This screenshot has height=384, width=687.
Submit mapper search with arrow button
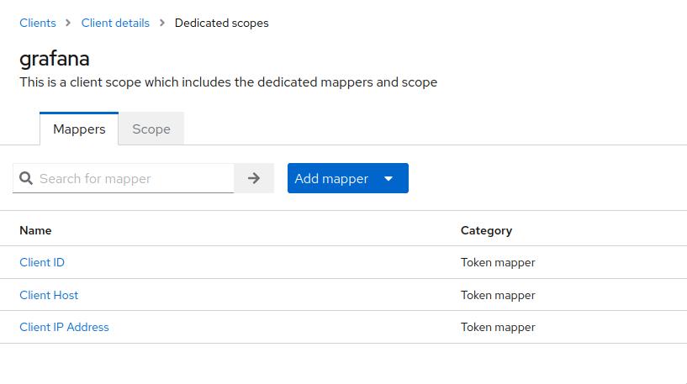(254, 178)
